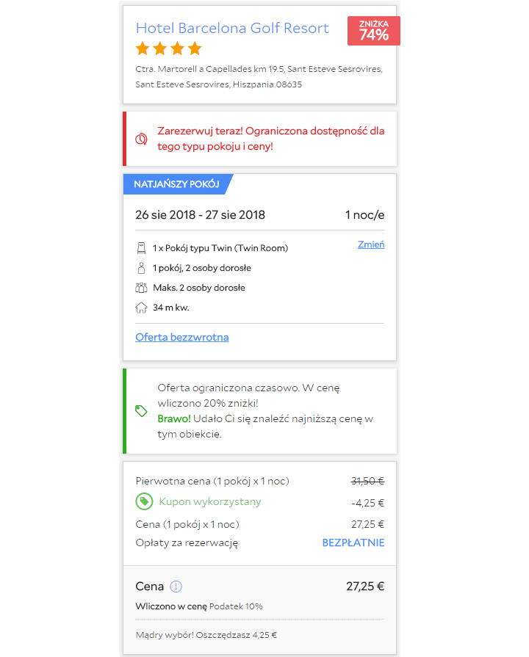Click the Najtańszy pokój blue ribbon label

click(x=176, y=184)
